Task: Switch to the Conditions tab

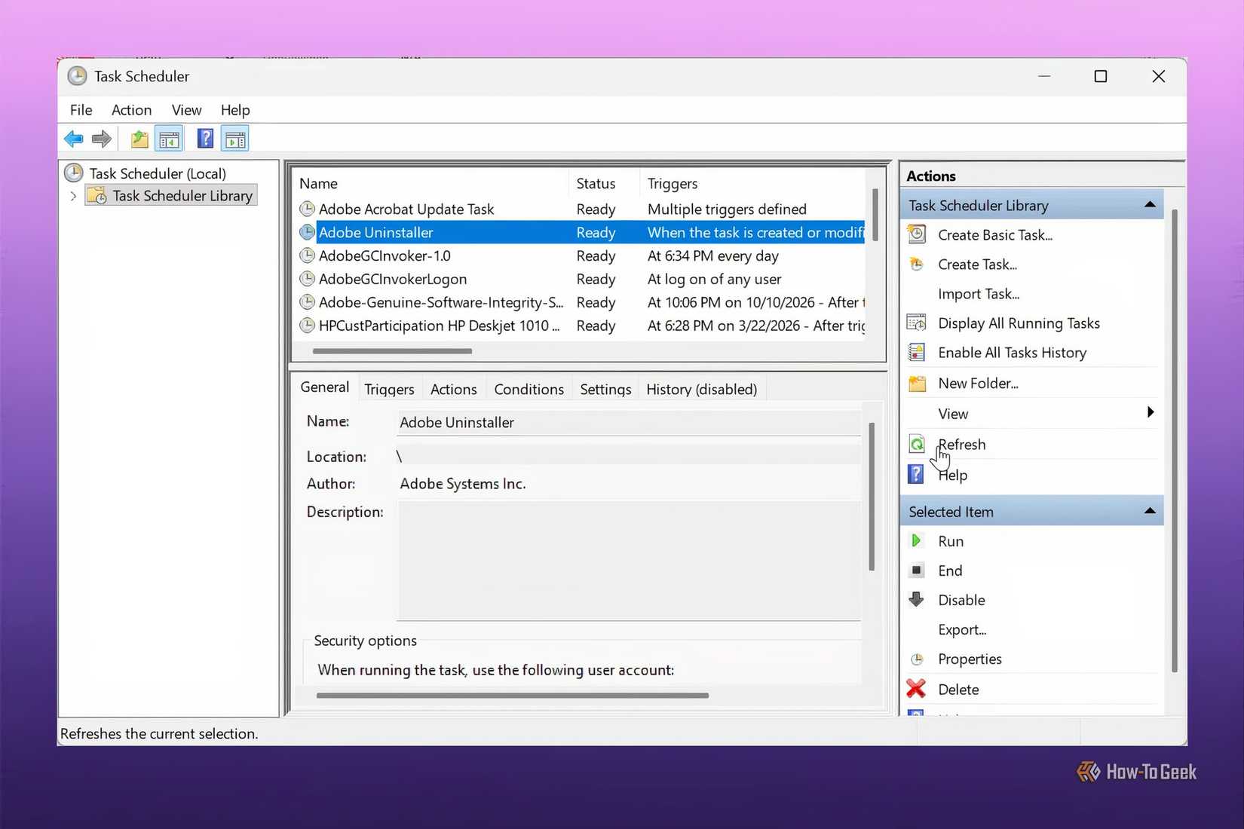Action: (529, 389)
